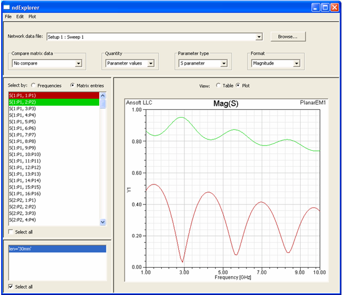
Task: Close the ndExplorer window
Action: pyautogui.click(x=334, y=8)
